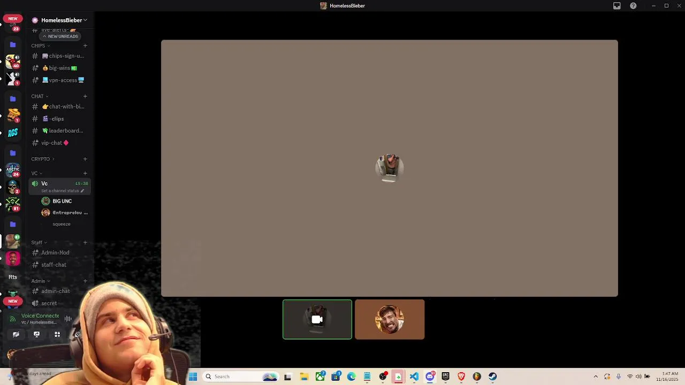Show hidden system tray icons
This screenshot has width=685, height=385.
(x=596, y=376)
